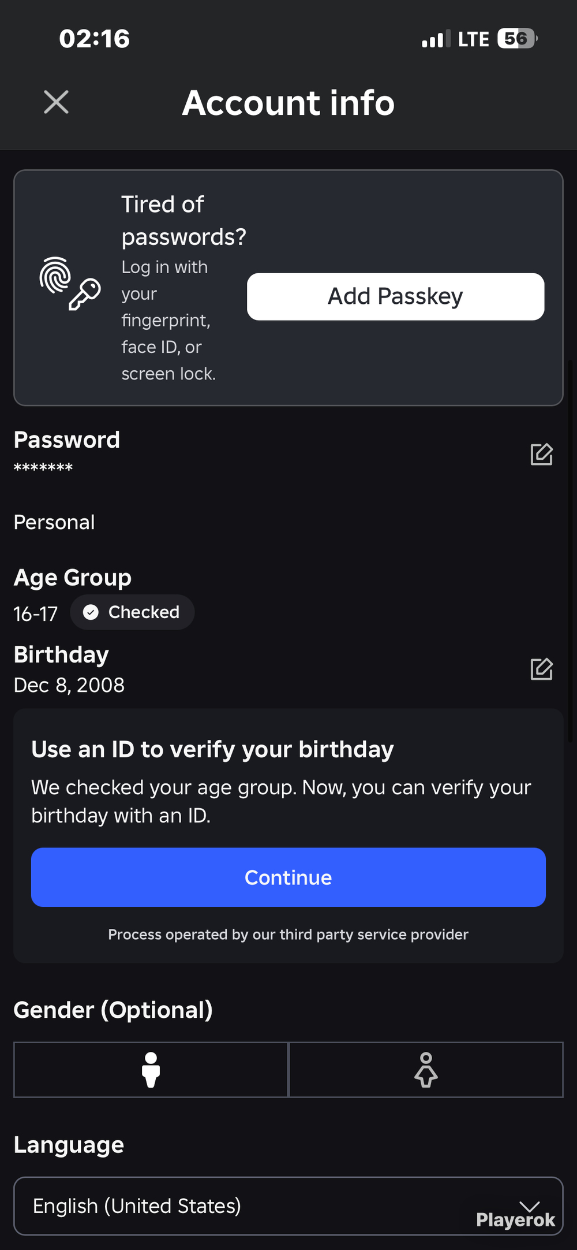This screenshot has width=577, height=1250.
Task: Click Continue to verify birthday with ID
Action: [x=288, y=877]
